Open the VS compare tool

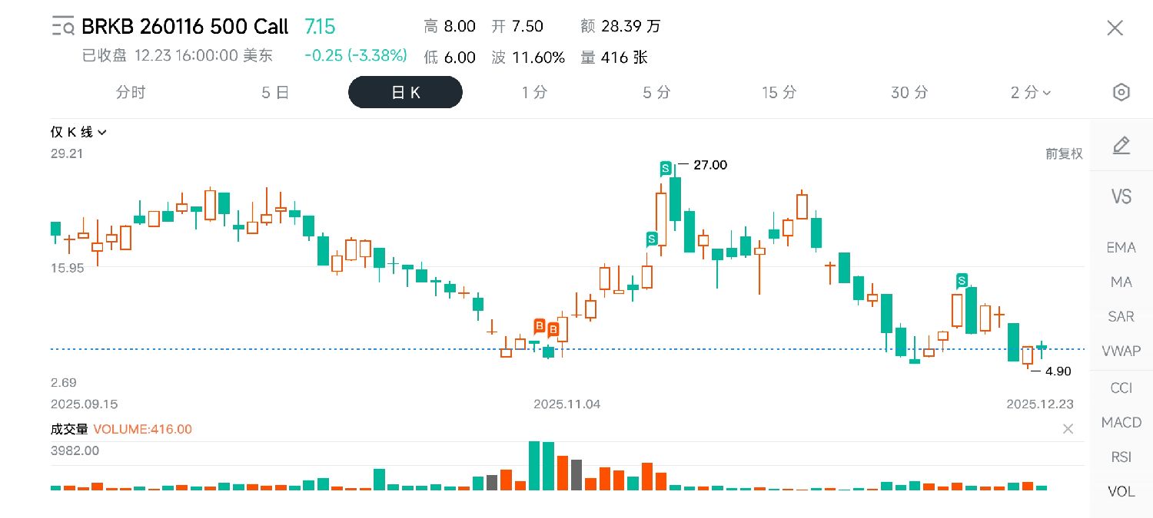[1121, 196]
